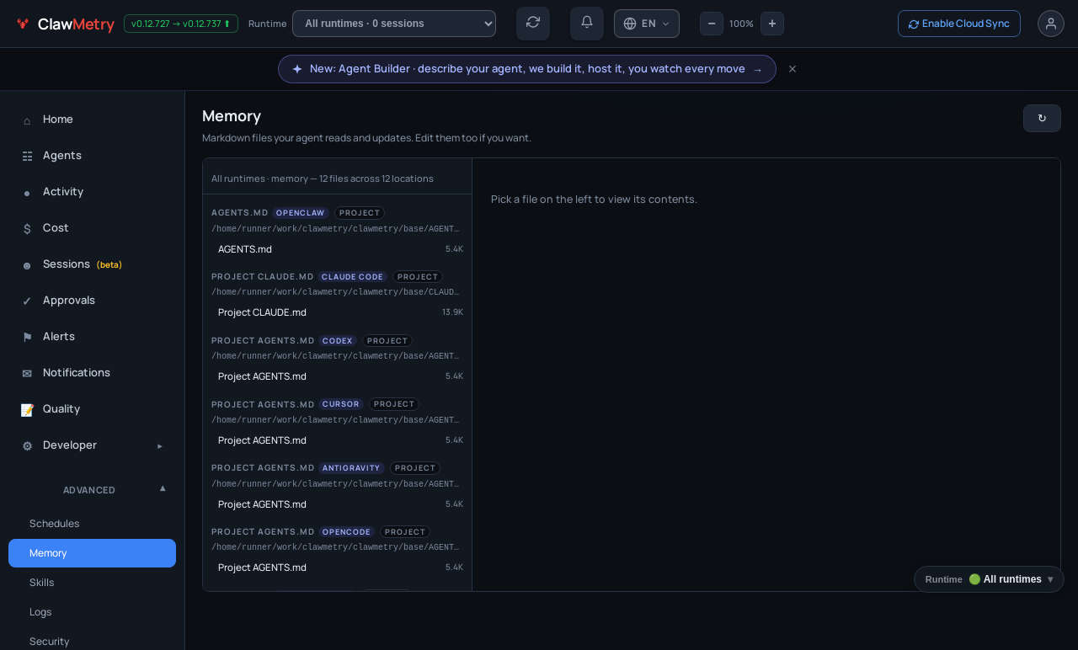The image size is (1078, 650).
Task: Click the refresh icon in top bar
Action: (x=533, y=23)
